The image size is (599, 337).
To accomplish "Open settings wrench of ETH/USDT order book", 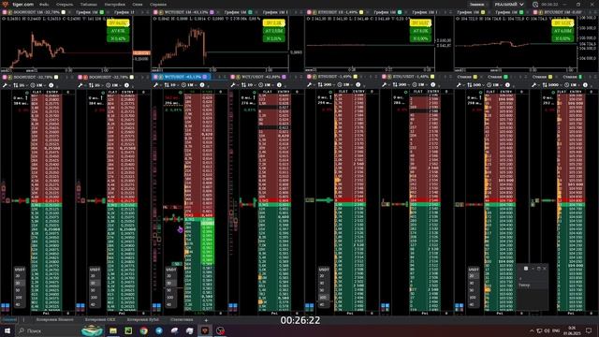I will [x=384, y=85].
